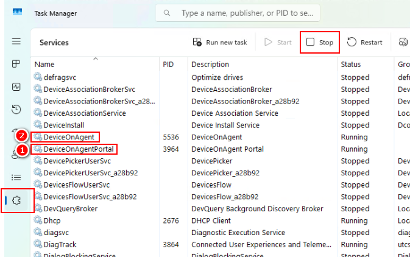This screenshot has width=410, height=257.
Task: Select the DeviceOnAgentPortal service row
Action: [x=79, y=149]
